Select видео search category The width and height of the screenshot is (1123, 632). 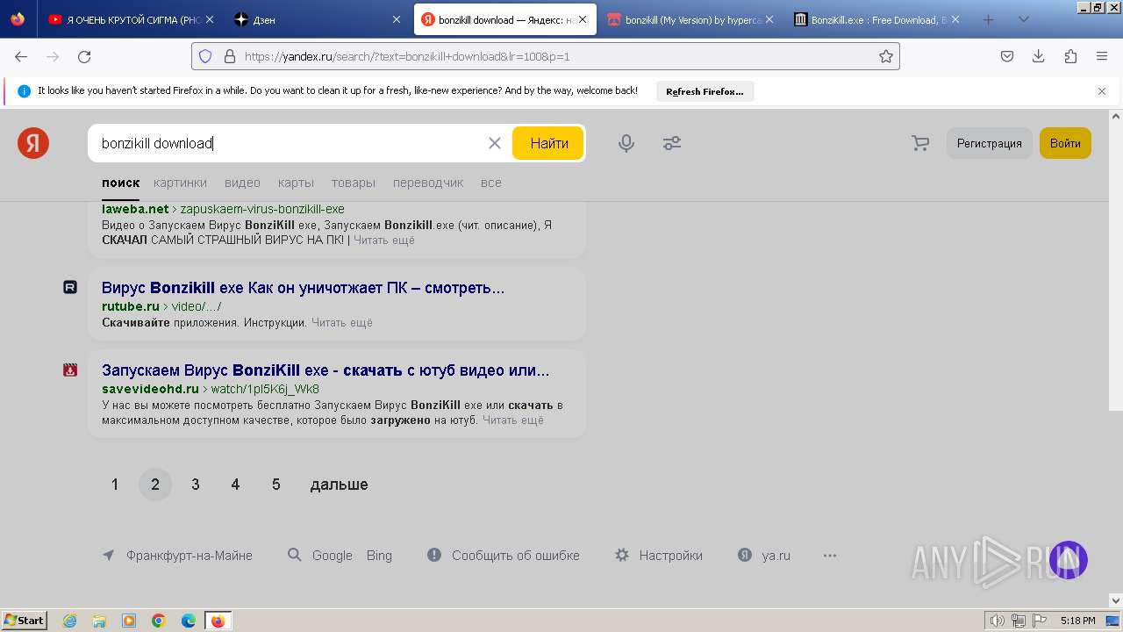[242, 183]
